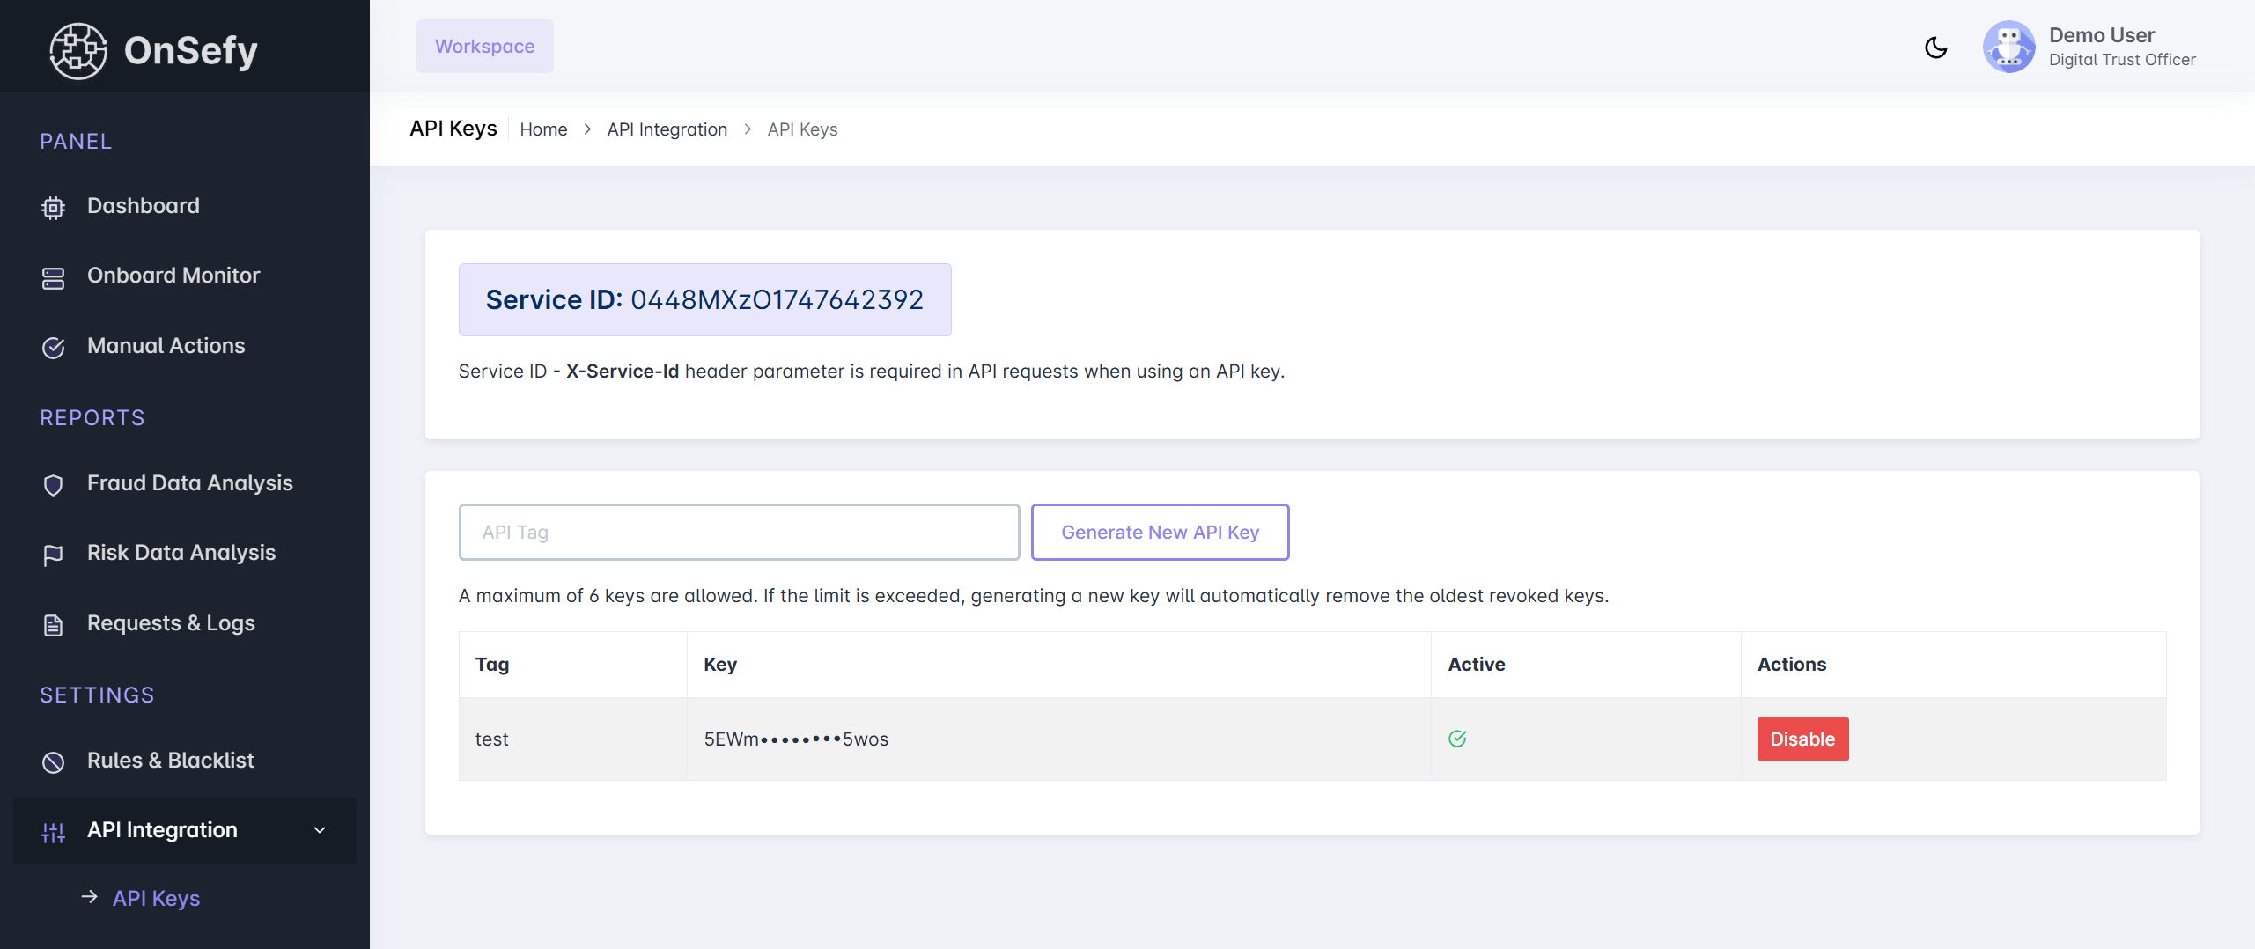The image size is (2255, 949).
Task: Click the Manual Actions check-circle icon
Action: (53, 348)
